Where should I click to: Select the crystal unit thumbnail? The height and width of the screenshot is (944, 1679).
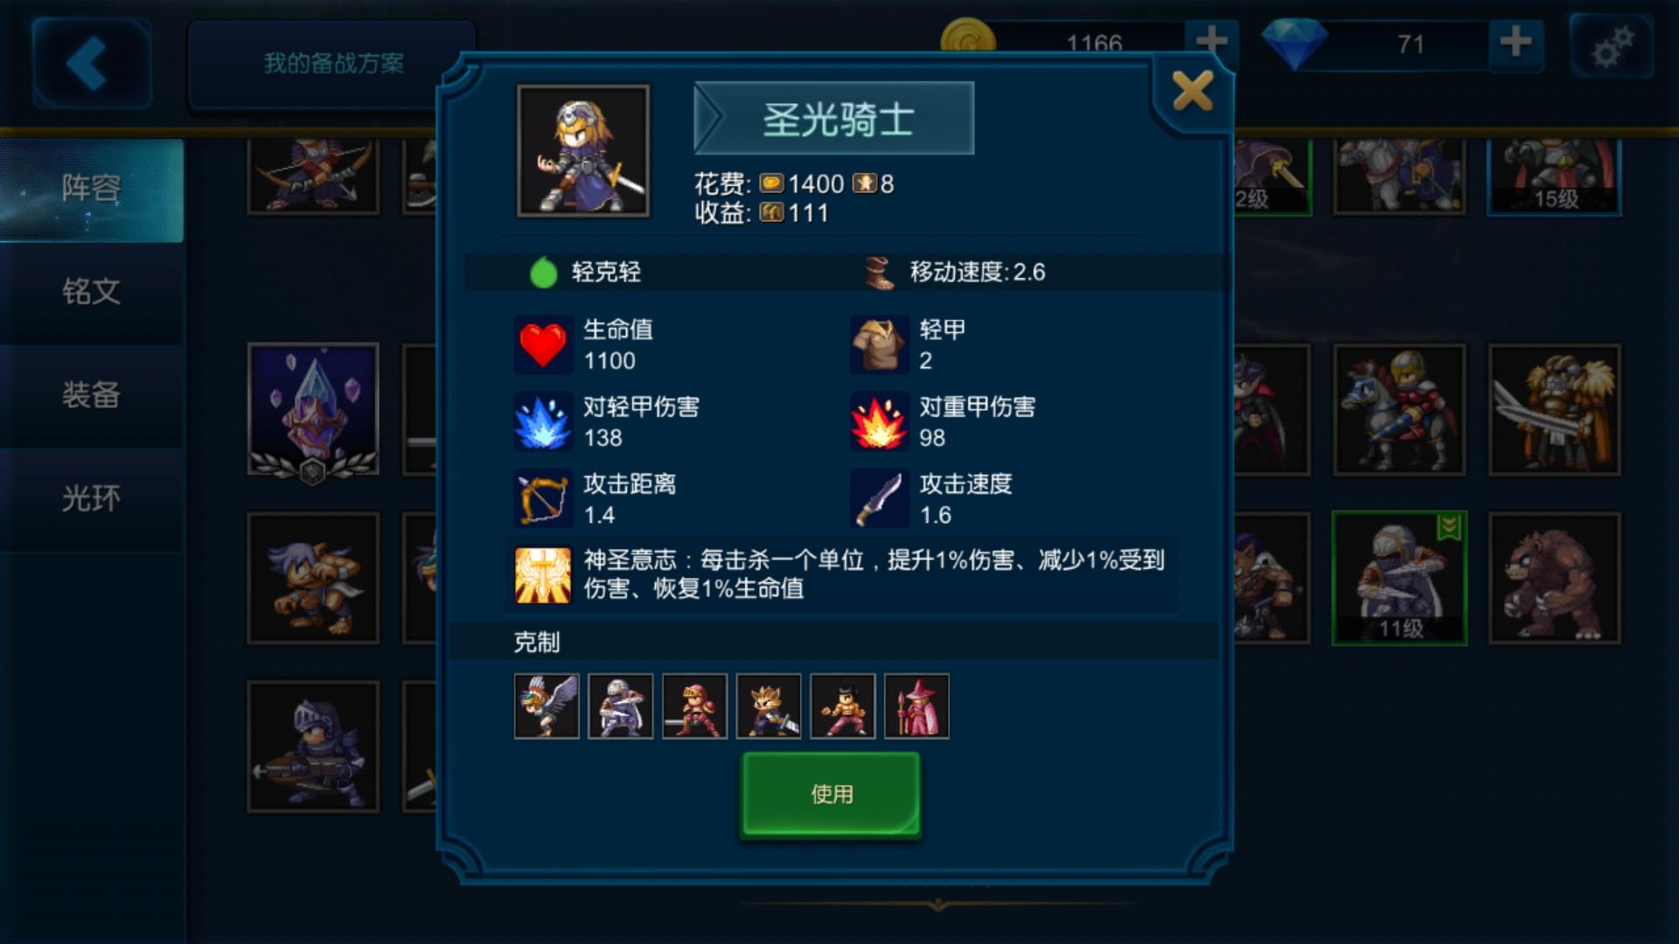313,409
